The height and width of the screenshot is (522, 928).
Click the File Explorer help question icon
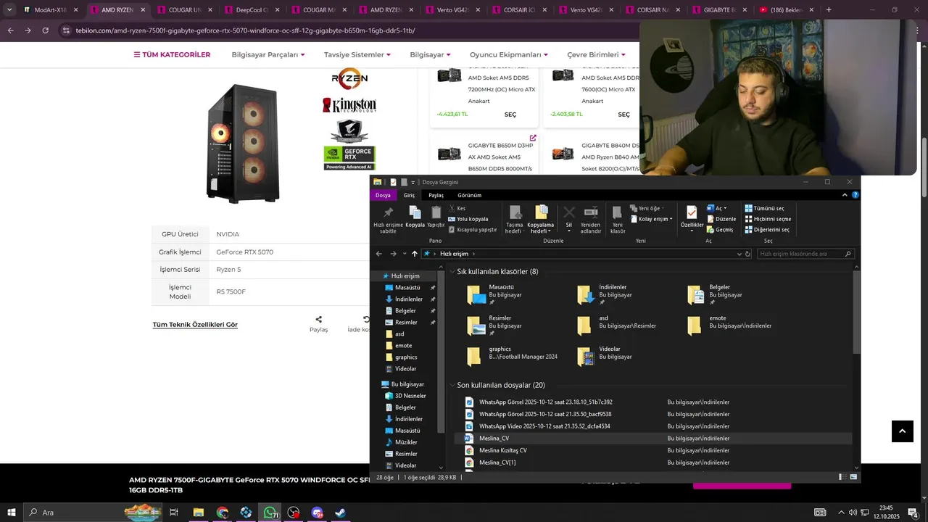tap(855, 195)
